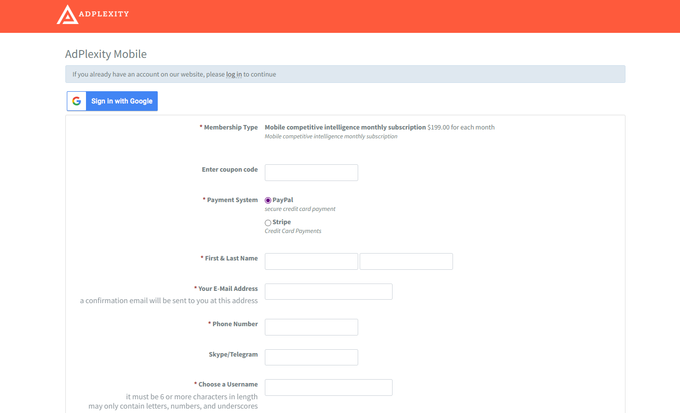This screenshot has height=413, width=680.
Task: Open the log in link
Action: (234, 75)
